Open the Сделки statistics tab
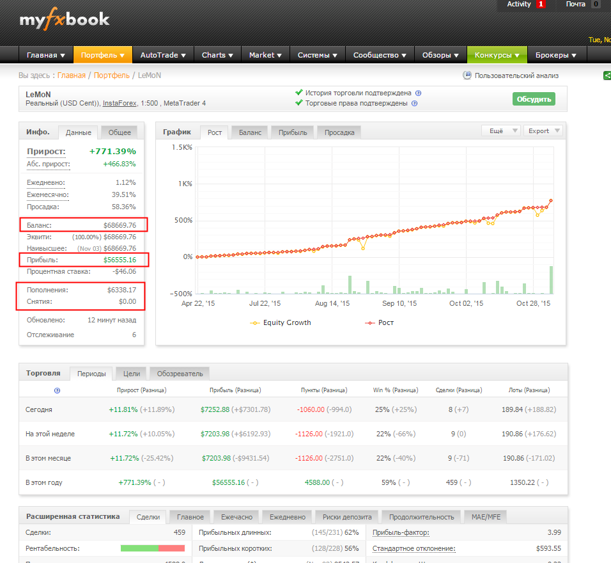The height and width of the screenshot is (563, 611). tap(148, 517)
